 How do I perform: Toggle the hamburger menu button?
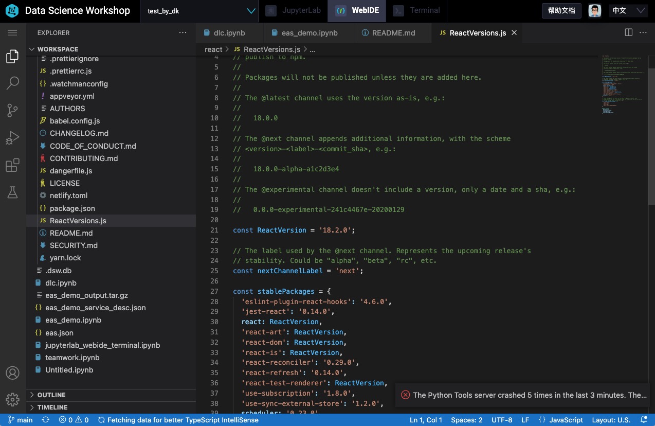pyautogui.click(x=13, y=33)
